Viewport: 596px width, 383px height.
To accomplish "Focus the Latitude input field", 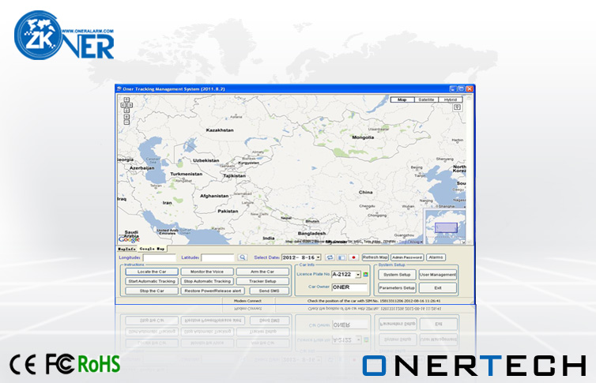I will pos(217,257).
